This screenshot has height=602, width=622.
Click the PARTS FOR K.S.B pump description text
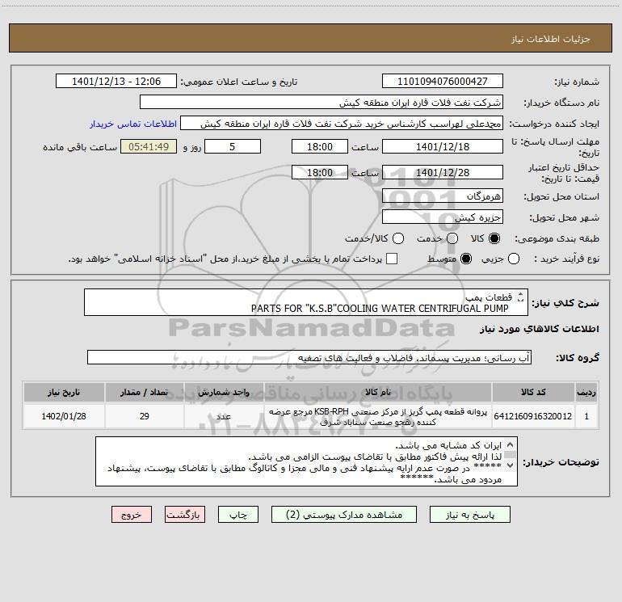(380, 309)
